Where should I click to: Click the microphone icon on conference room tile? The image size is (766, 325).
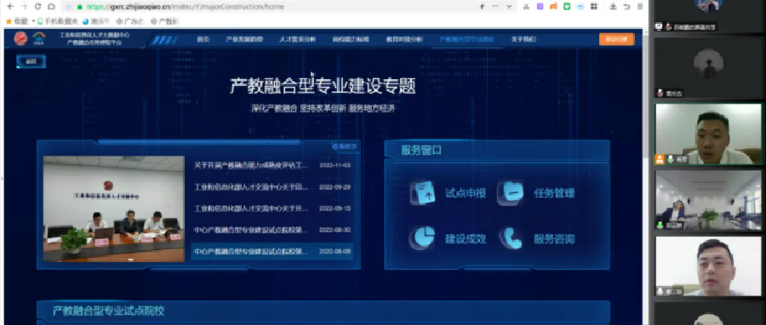tap(660, 225)
